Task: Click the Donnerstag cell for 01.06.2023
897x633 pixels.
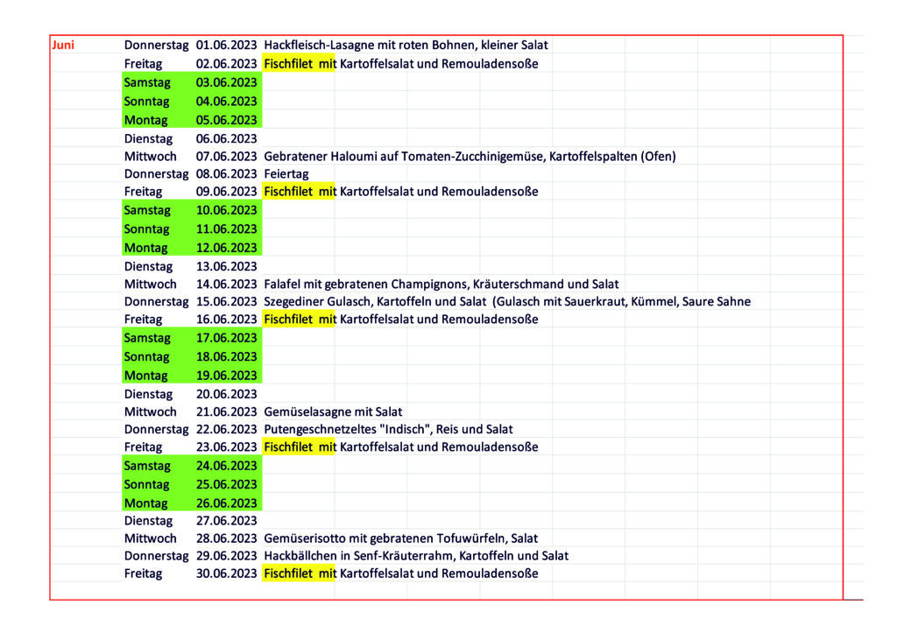Action: tap(156, 46)
